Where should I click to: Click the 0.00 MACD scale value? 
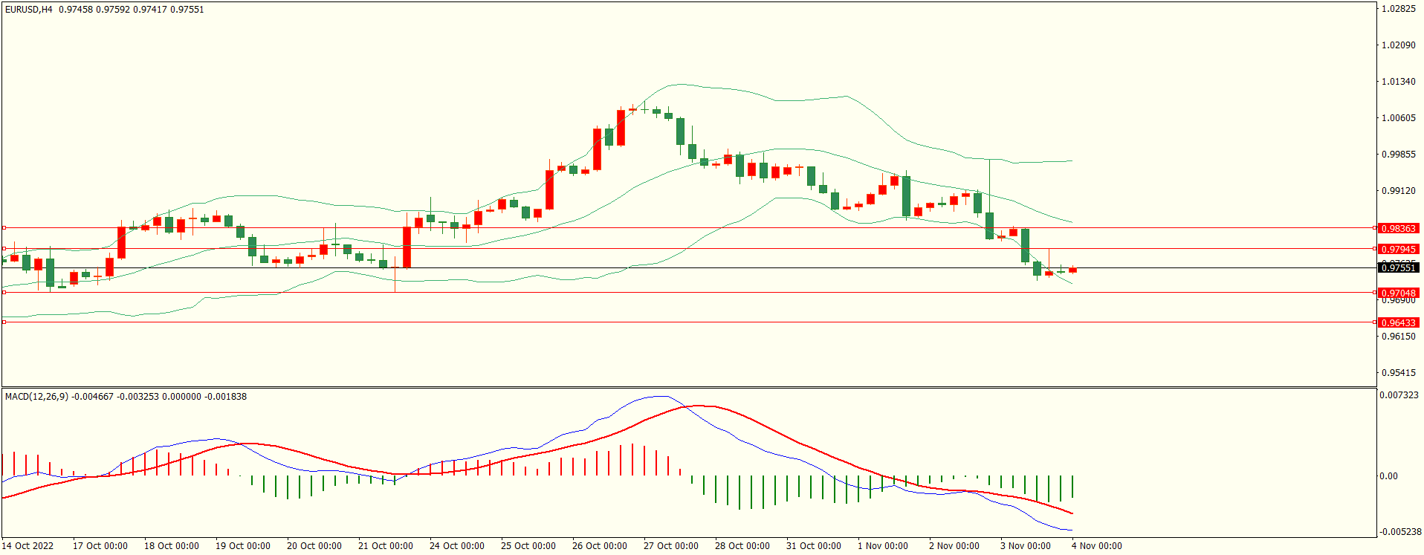[x=1389, y=476]
